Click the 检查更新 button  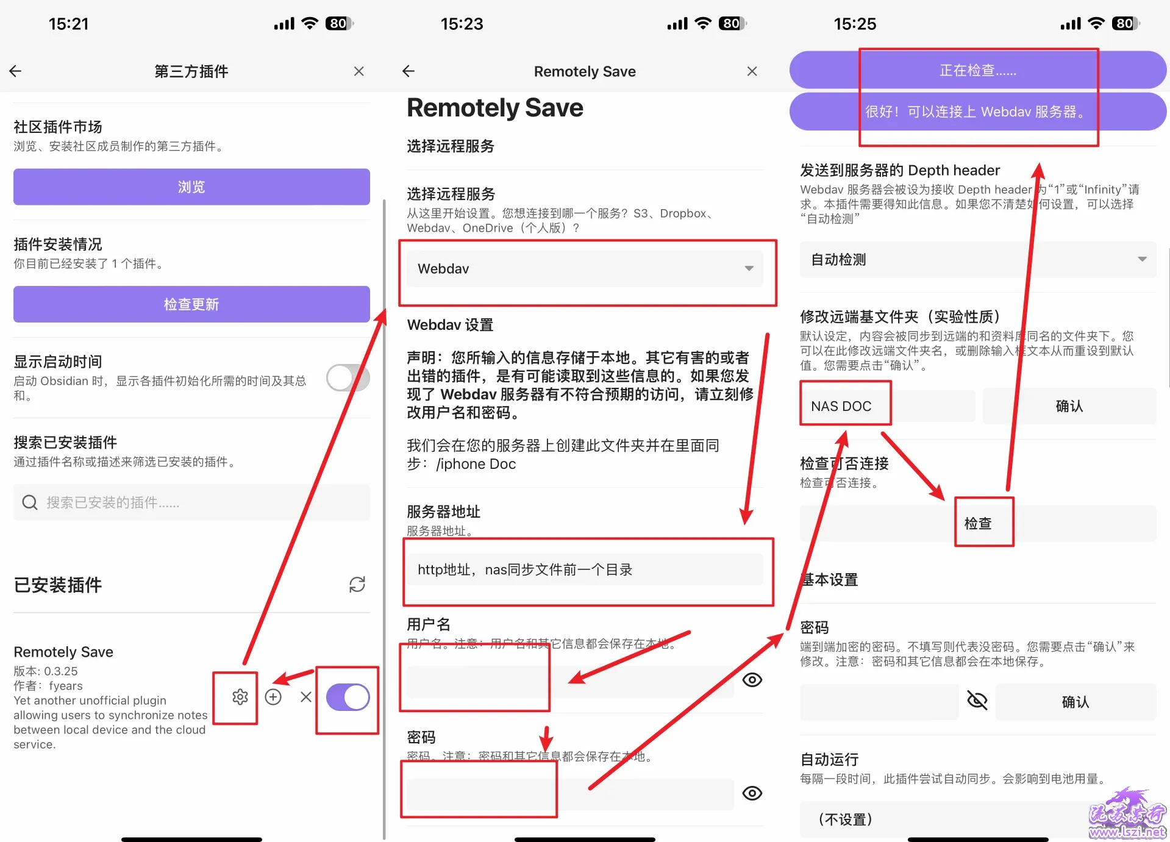(x=191, y=304)
